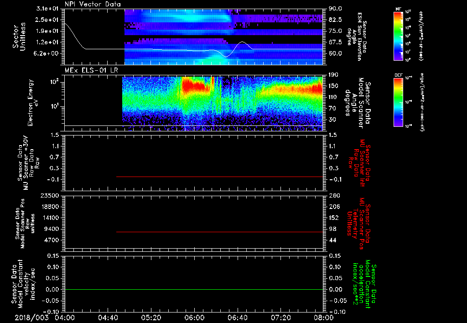Click the 'cnts/(cm**2-sr-sec)' unit label

tap(421, 36)
